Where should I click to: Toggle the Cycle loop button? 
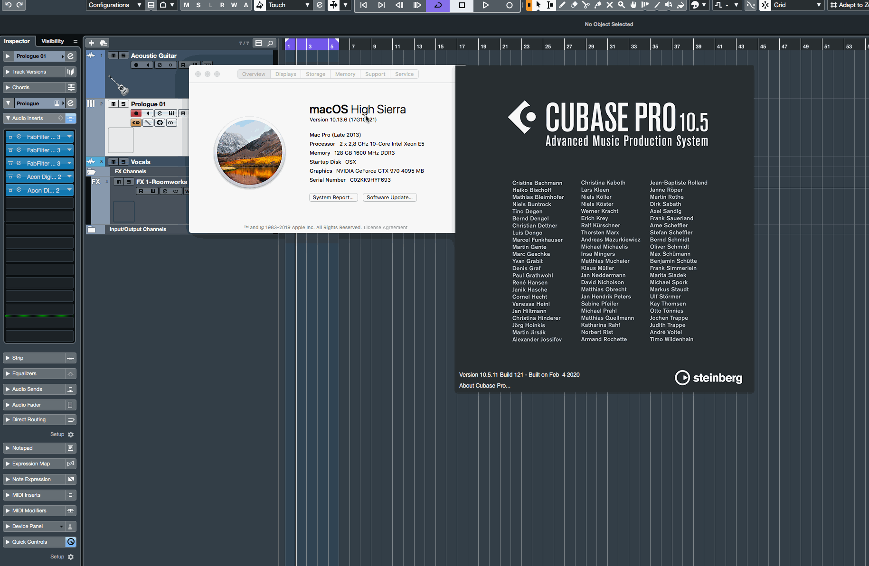(x=438, y=5)
